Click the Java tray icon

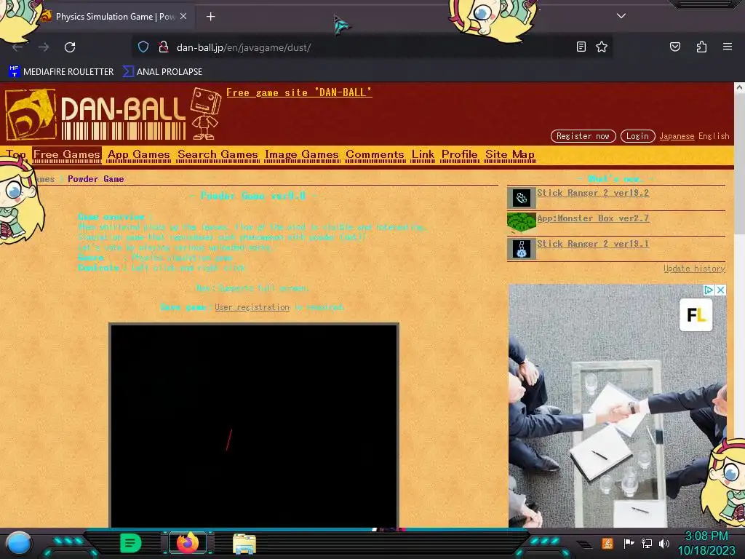[607, 543]
